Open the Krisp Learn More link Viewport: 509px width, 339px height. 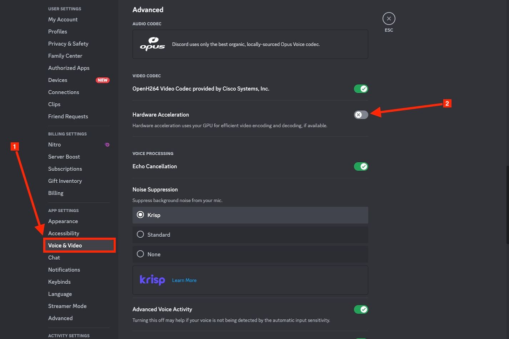pyautogui.click(x=184, y=280)
